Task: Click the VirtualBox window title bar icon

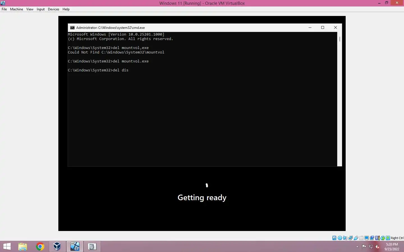Action: (x=3, y=3)
